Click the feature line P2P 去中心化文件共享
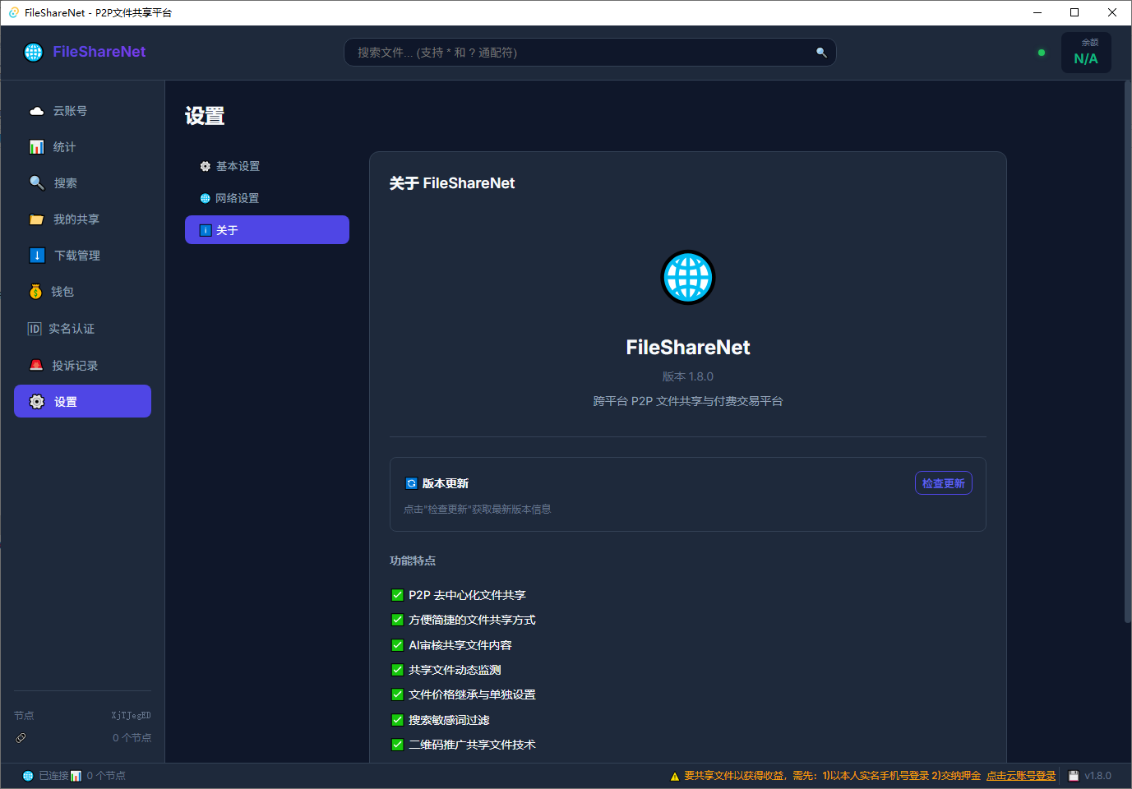Image resolution: width=1132 pixels, height=789 pixels. point(467,595)
